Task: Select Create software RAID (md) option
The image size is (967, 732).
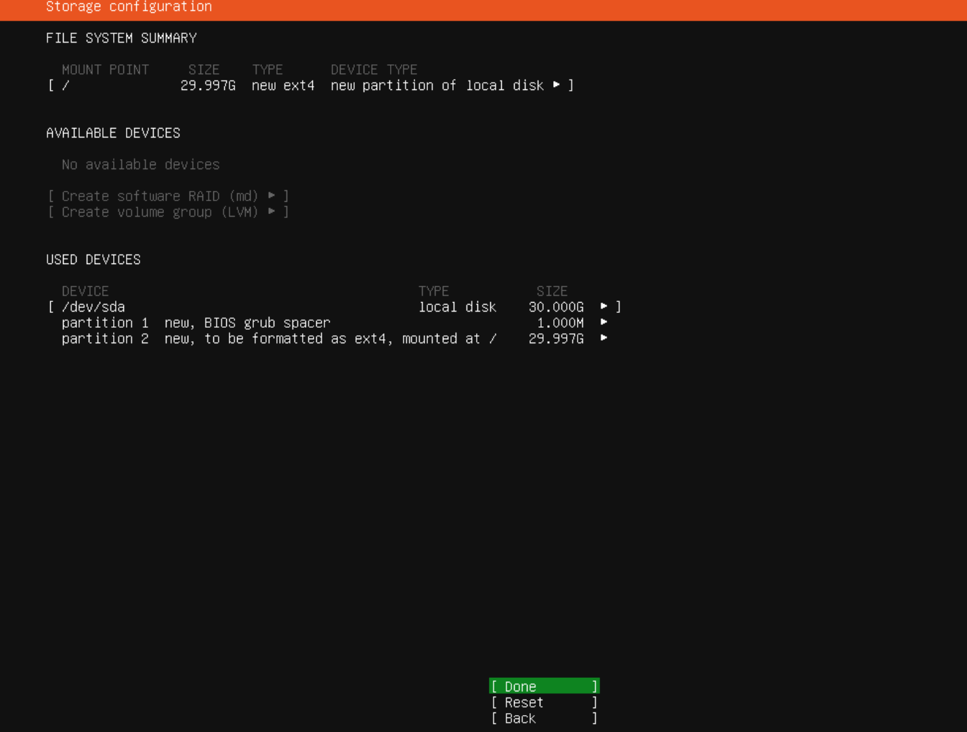Action: point(160,196)
